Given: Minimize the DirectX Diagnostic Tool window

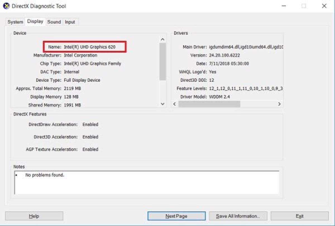Looking at the screenshot, I should pyautogui.click(x=284, y=6).
